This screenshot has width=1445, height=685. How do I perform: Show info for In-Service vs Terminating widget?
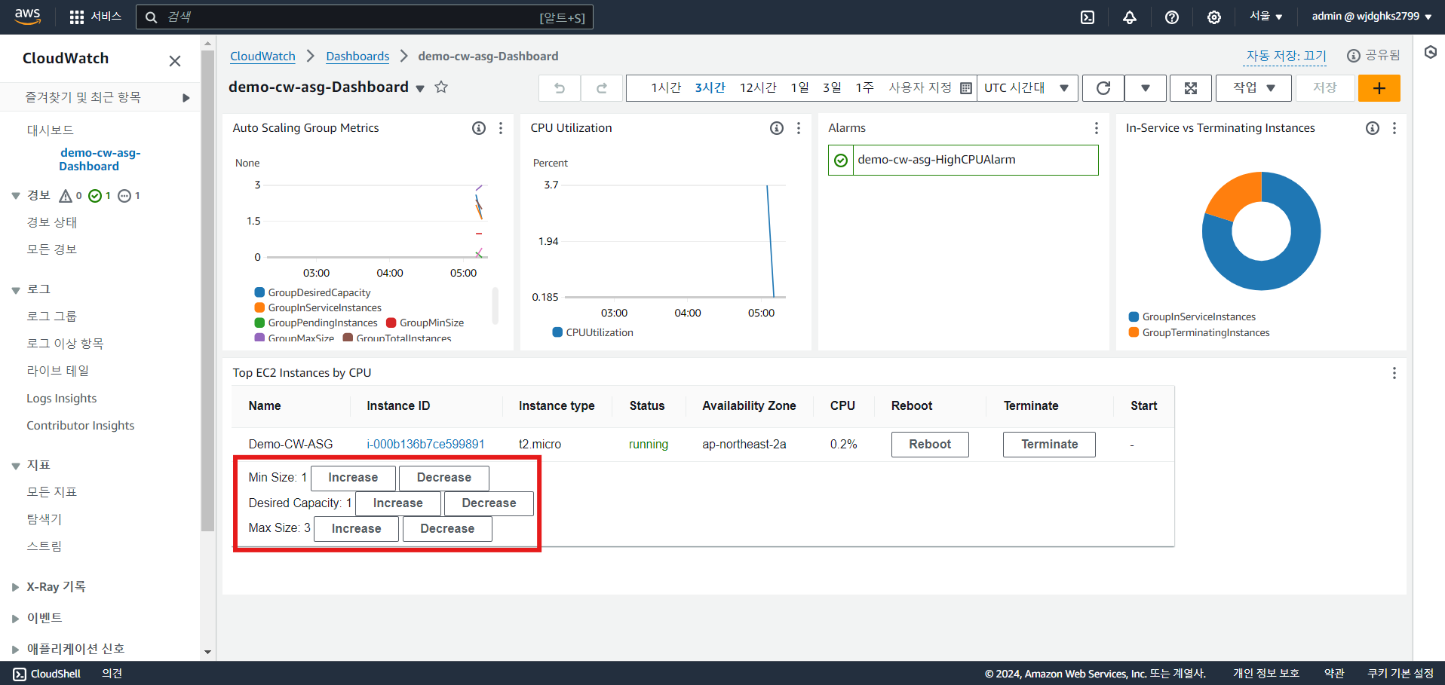click(x=1373, y=128)
